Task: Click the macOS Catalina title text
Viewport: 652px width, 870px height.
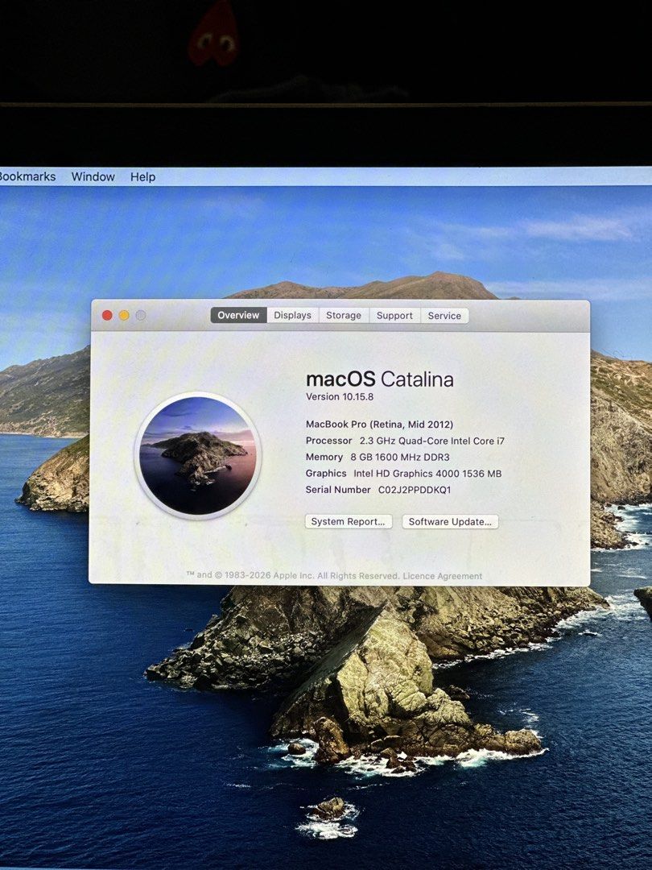Action: pyautogui.click(x=380, y=379)
